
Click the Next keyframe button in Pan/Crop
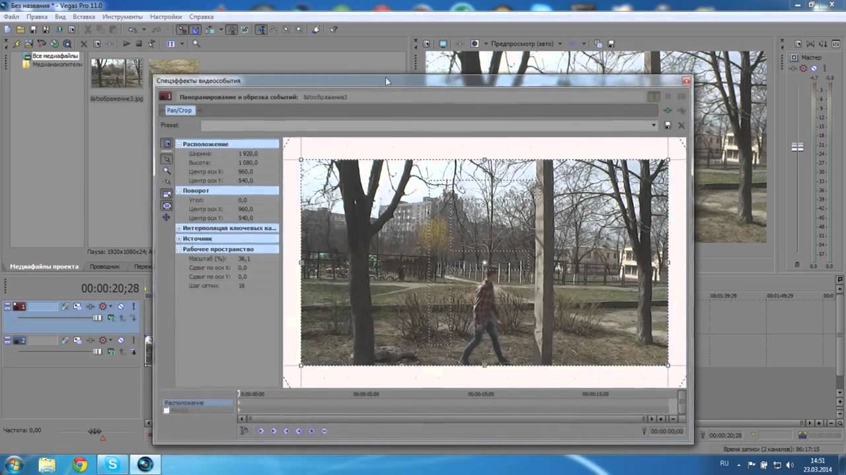[286, 431]
